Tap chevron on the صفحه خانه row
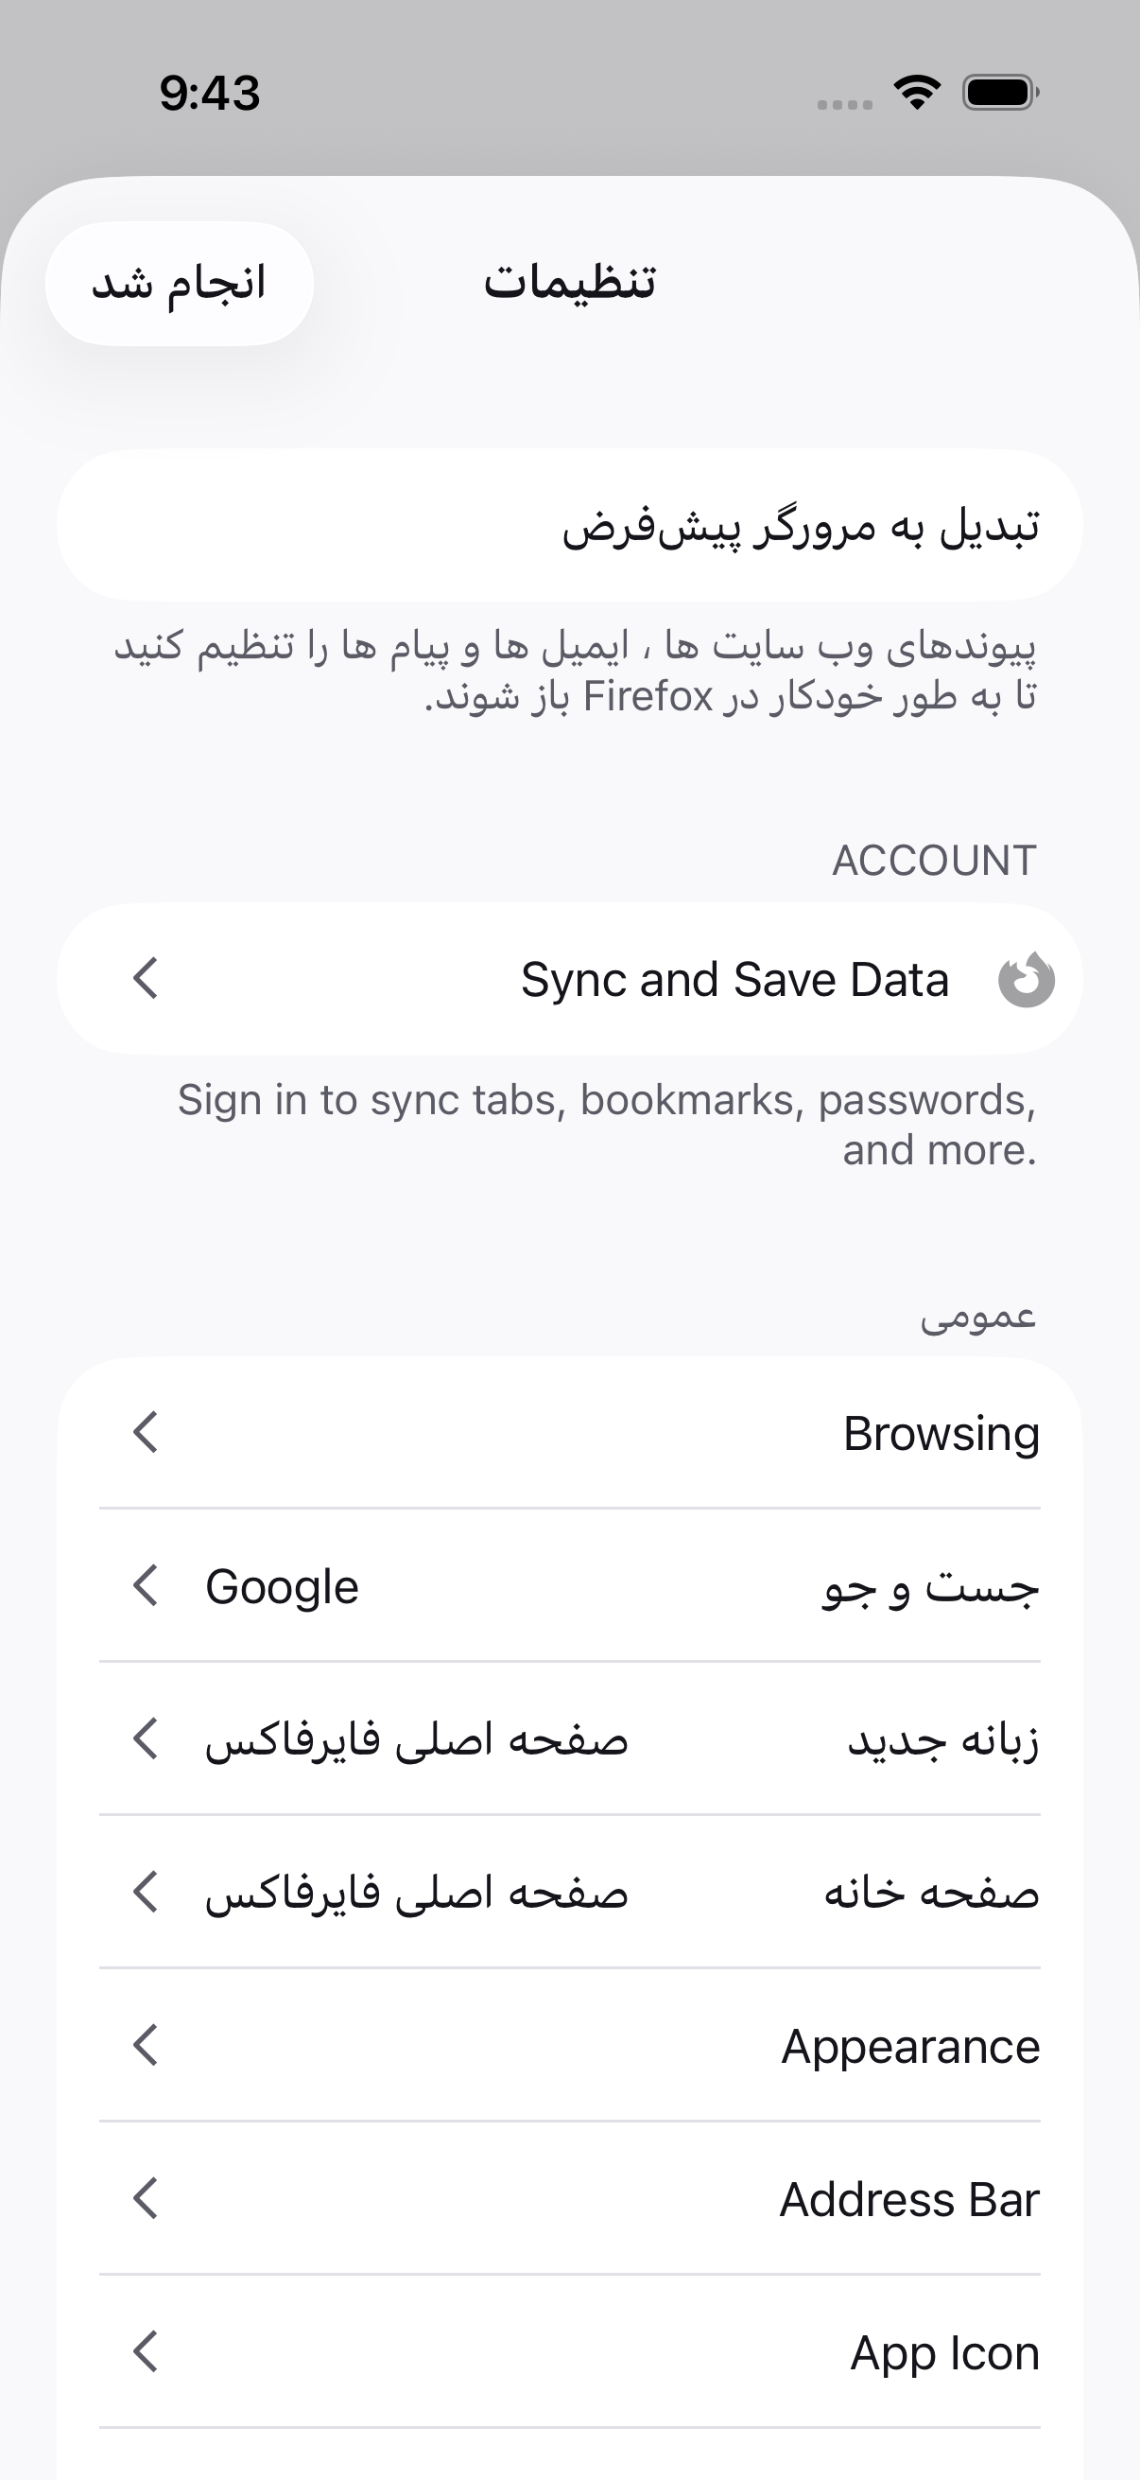 coord(145,1892)
